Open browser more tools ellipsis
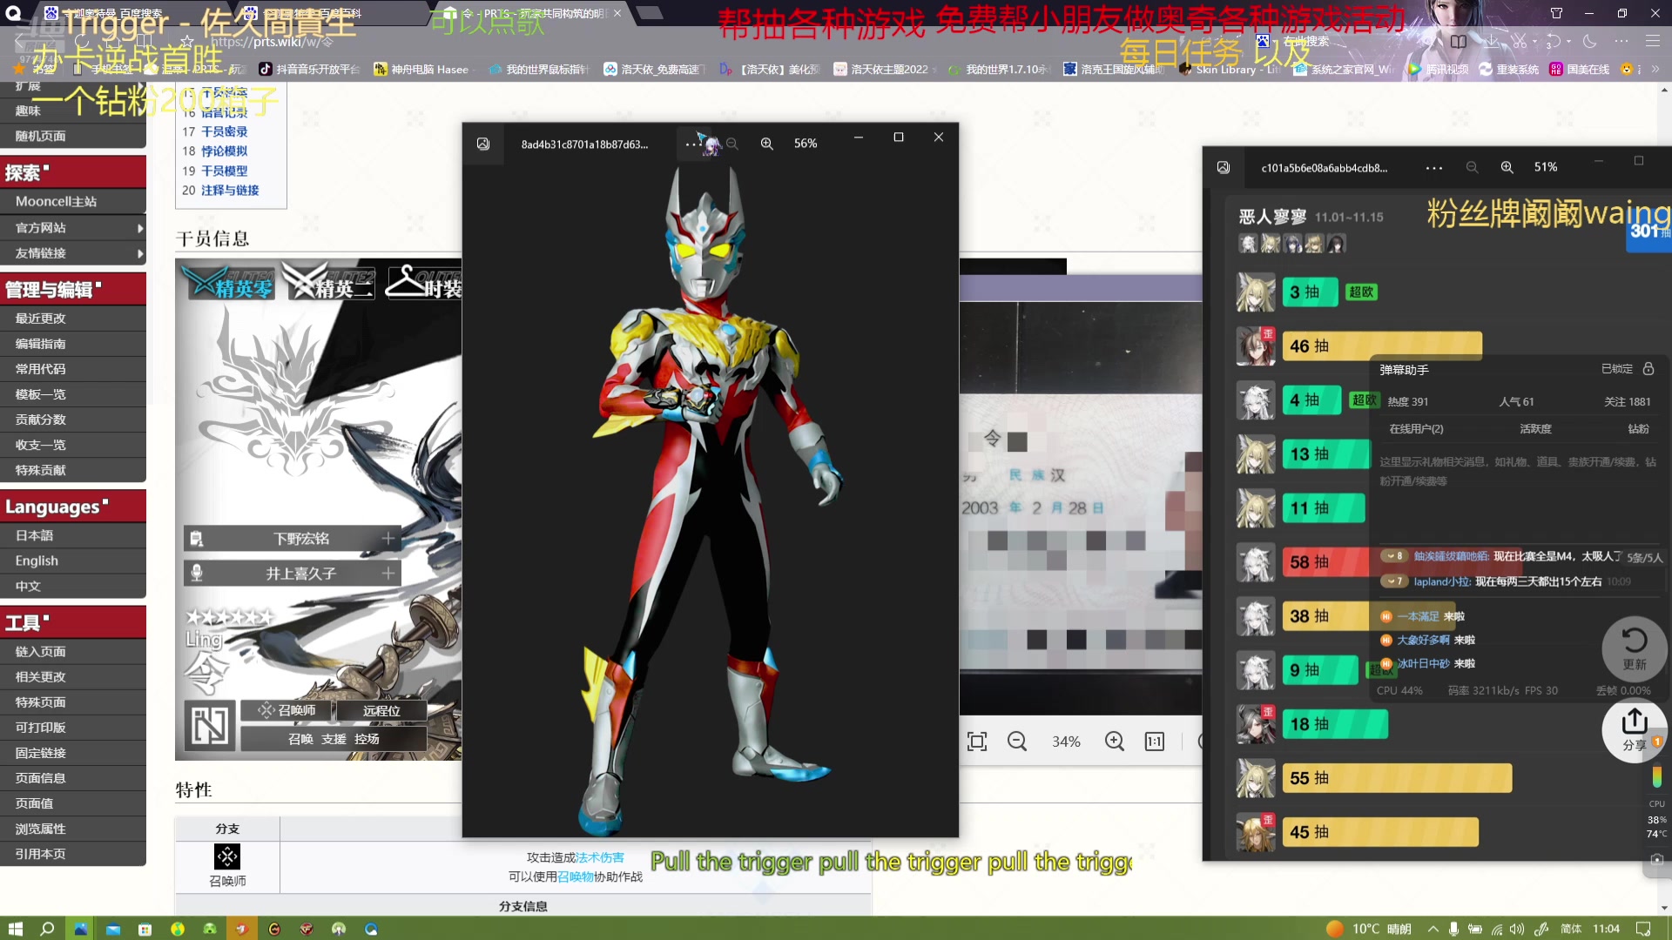Screen dimensions: 1672x940 pos(1621,41)
